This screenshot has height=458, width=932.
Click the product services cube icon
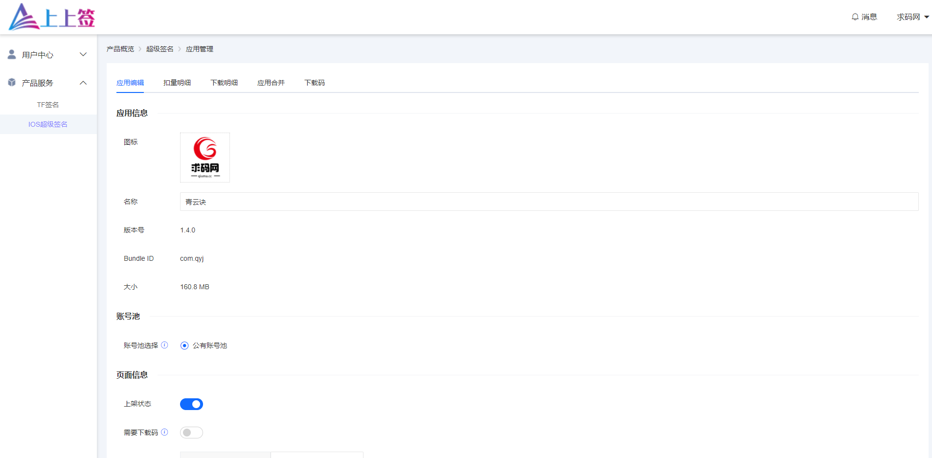(x=12, y=83)
